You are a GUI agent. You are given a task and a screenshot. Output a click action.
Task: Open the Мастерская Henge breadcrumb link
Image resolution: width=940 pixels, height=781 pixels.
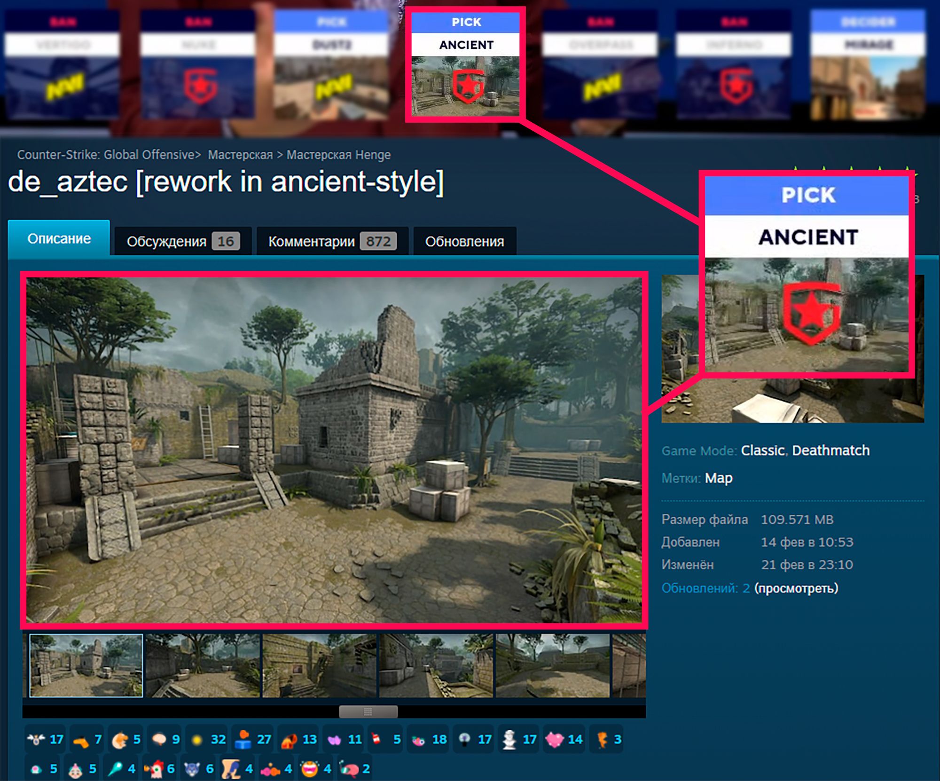[338, 155]
